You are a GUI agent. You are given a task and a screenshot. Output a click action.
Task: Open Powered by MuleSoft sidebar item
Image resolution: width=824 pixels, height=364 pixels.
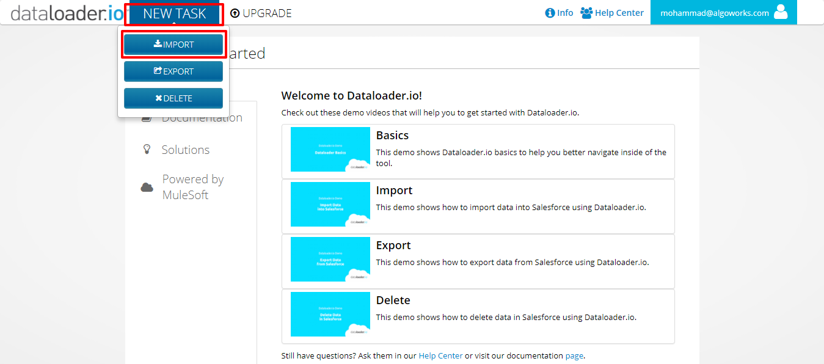[x=193, y=187]
